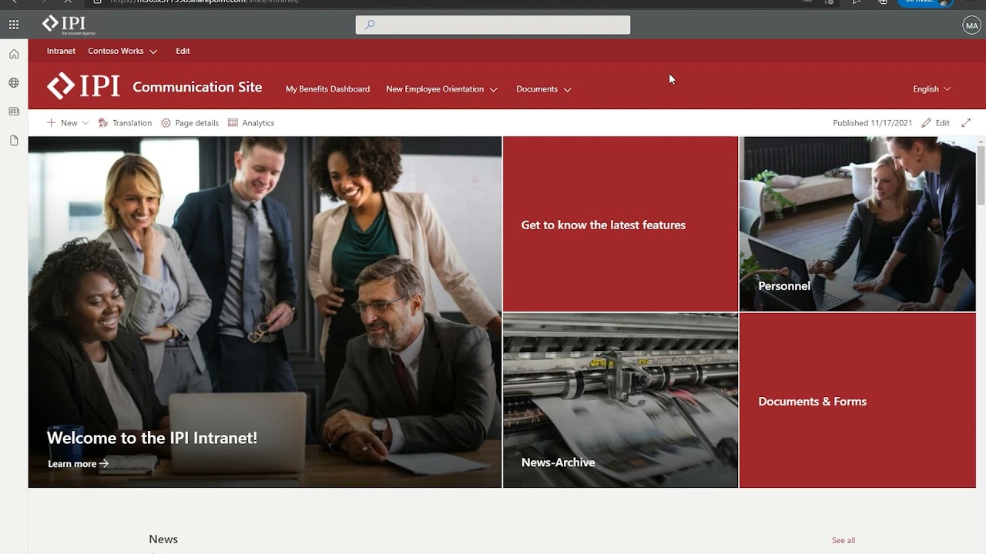986x554 pixels.
Task: Open My files page icon in left rail
Action: (x=14, y=141)
